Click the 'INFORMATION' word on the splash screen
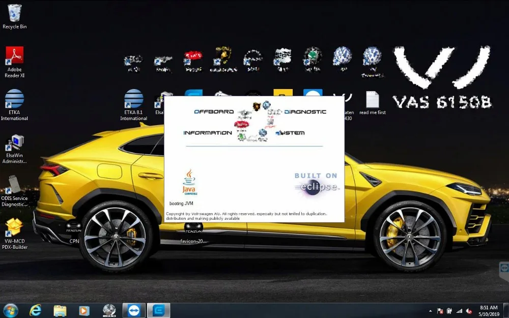This screenshot has height=318, width=509. (x=208, y=133)
